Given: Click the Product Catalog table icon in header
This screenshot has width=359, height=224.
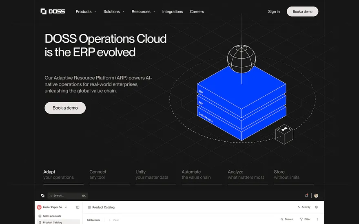Looking at the screenshot, I should (x=89, y=207).
